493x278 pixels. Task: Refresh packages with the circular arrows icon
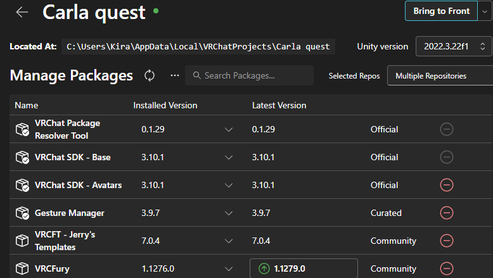[150, 76]
